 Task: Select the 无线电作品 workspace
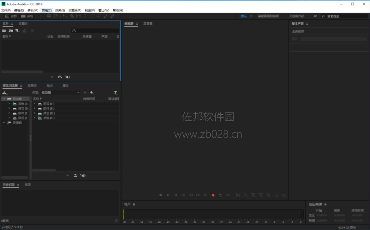297,16
